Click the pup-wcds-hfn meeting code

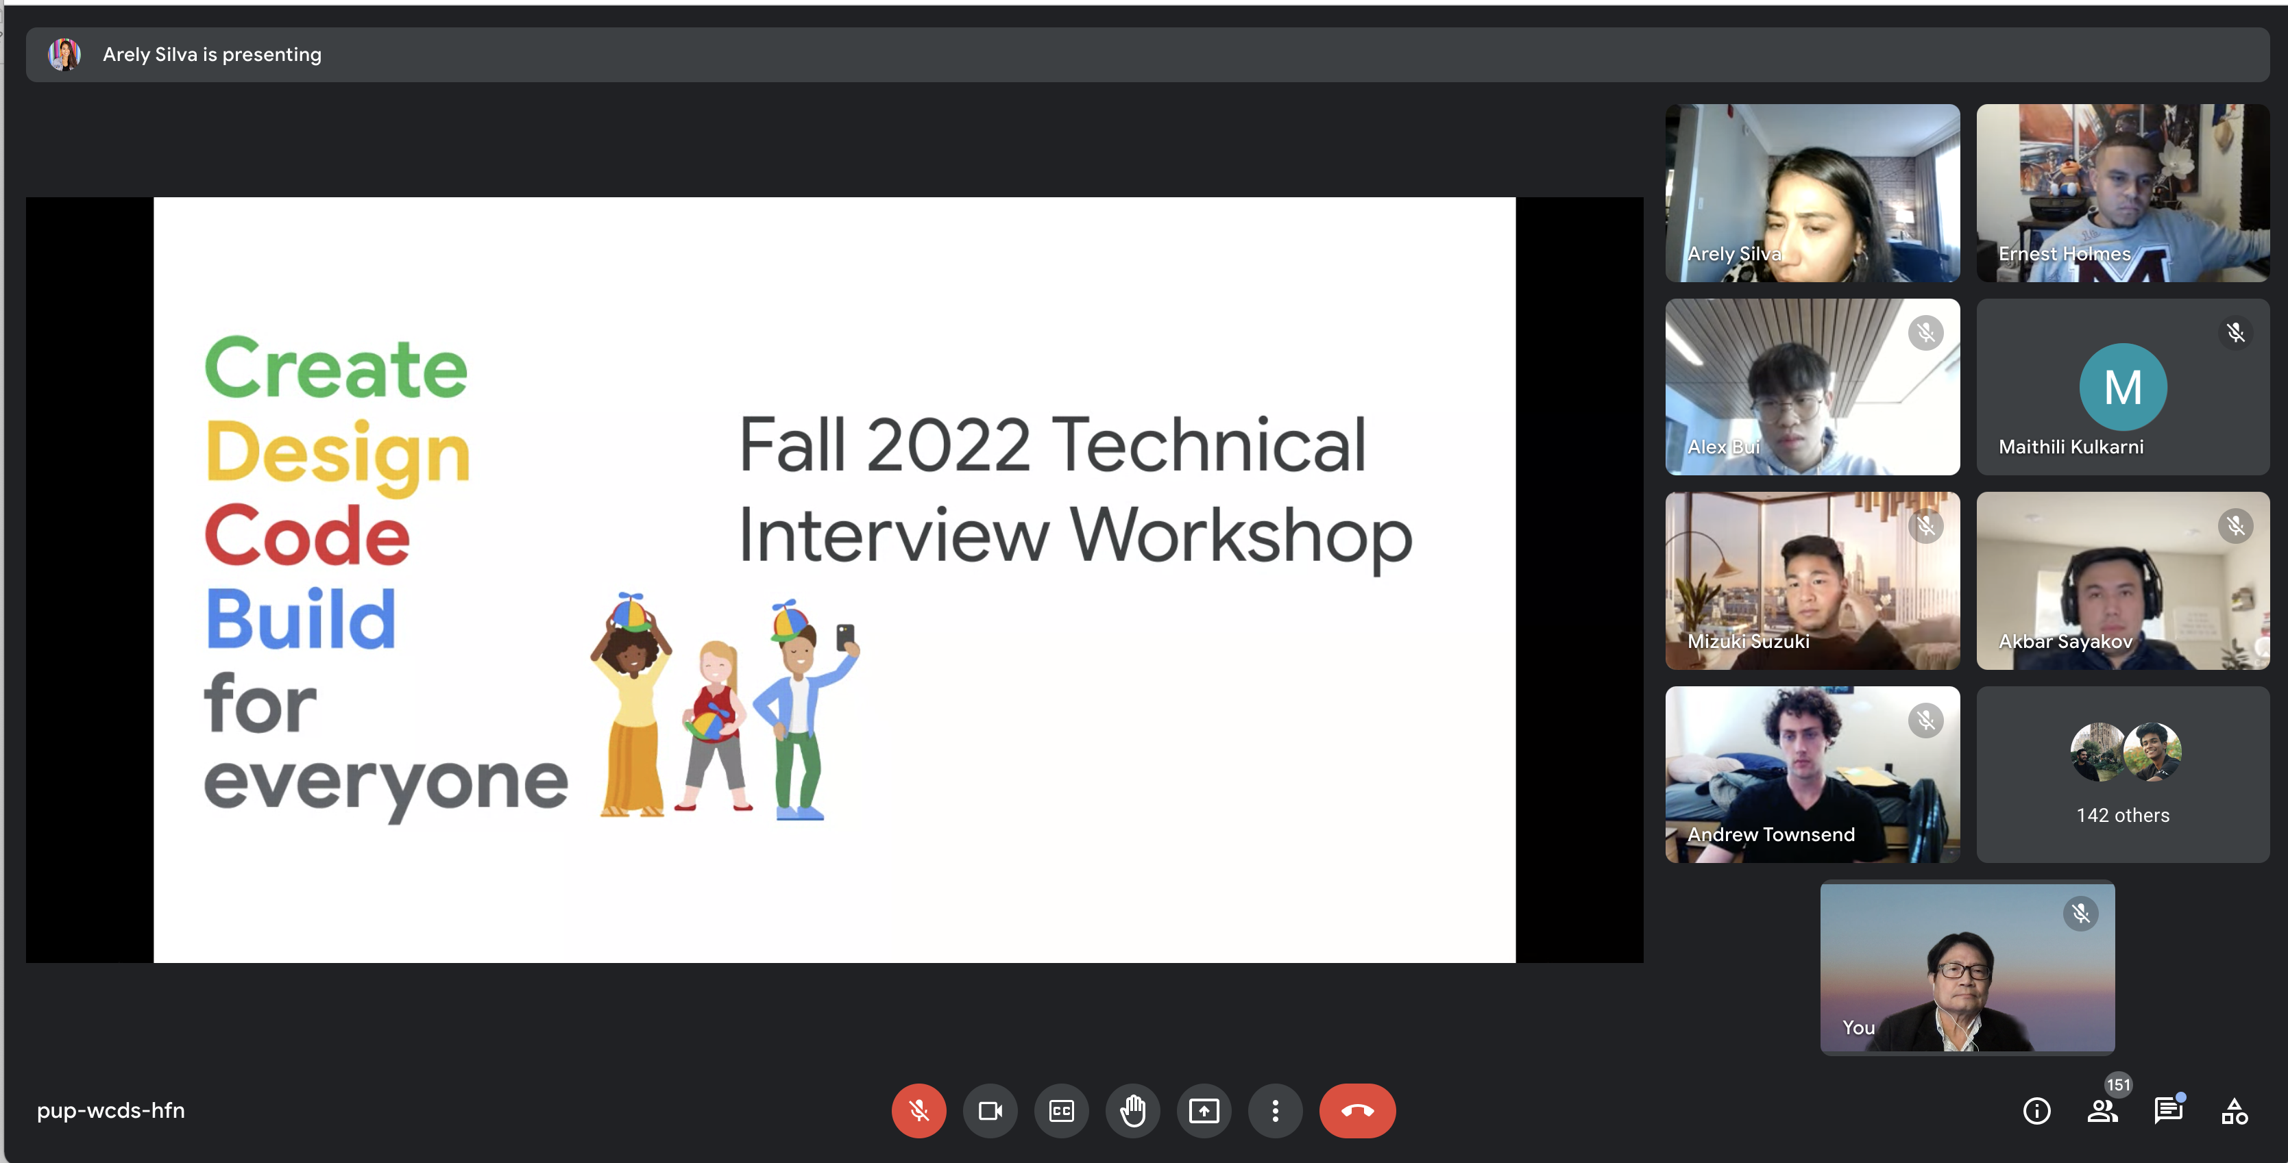[111, 1110]
